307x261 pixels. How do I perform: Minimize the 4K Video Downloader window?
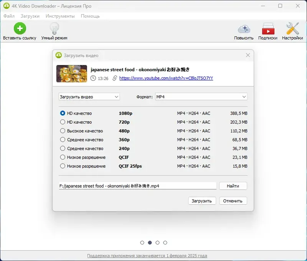coord(263,6)
